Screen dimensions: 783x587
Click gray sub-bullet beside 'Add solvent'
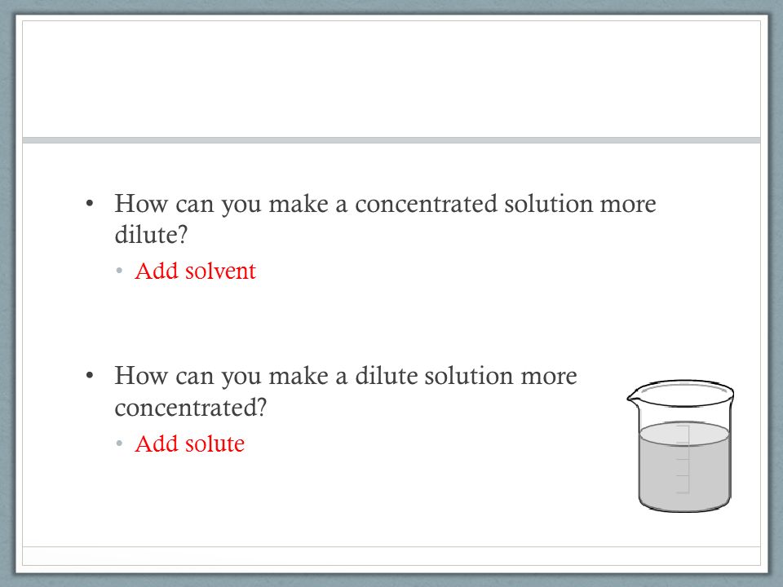(x=119, y=271)
